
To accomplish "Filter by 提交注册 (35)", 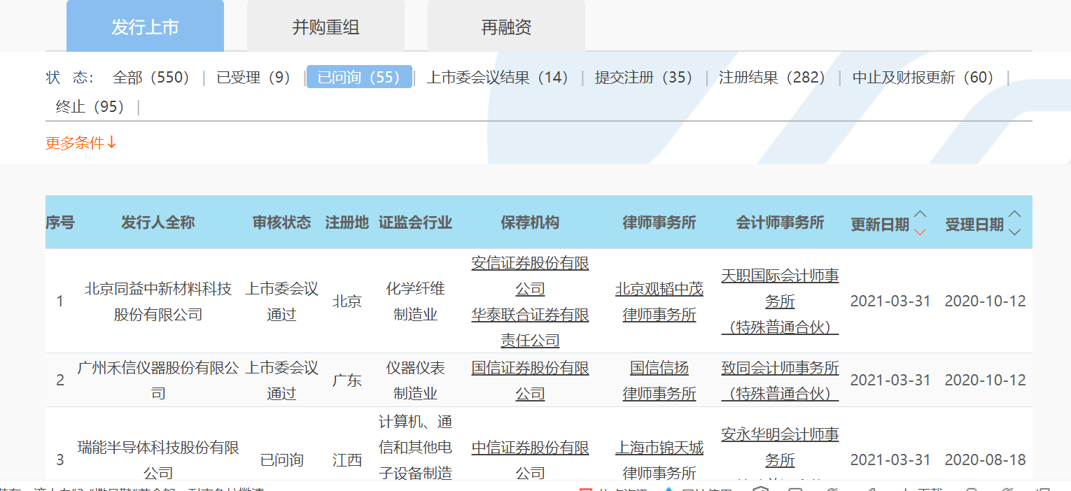I will coord(643,77).
